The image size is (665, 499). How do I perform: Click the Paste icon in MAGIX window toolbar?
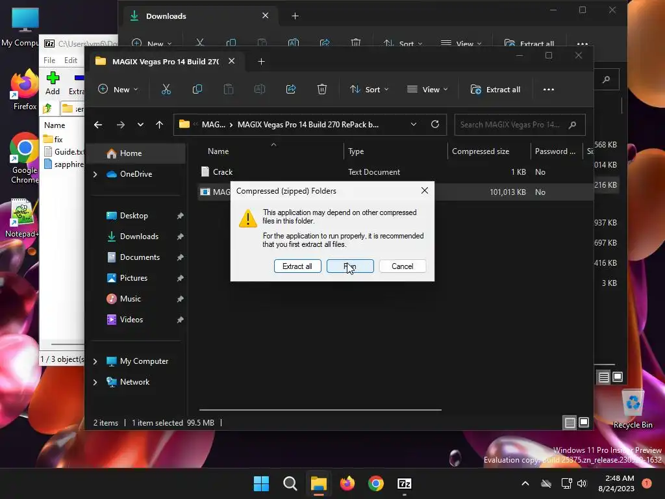coord(229,89)
